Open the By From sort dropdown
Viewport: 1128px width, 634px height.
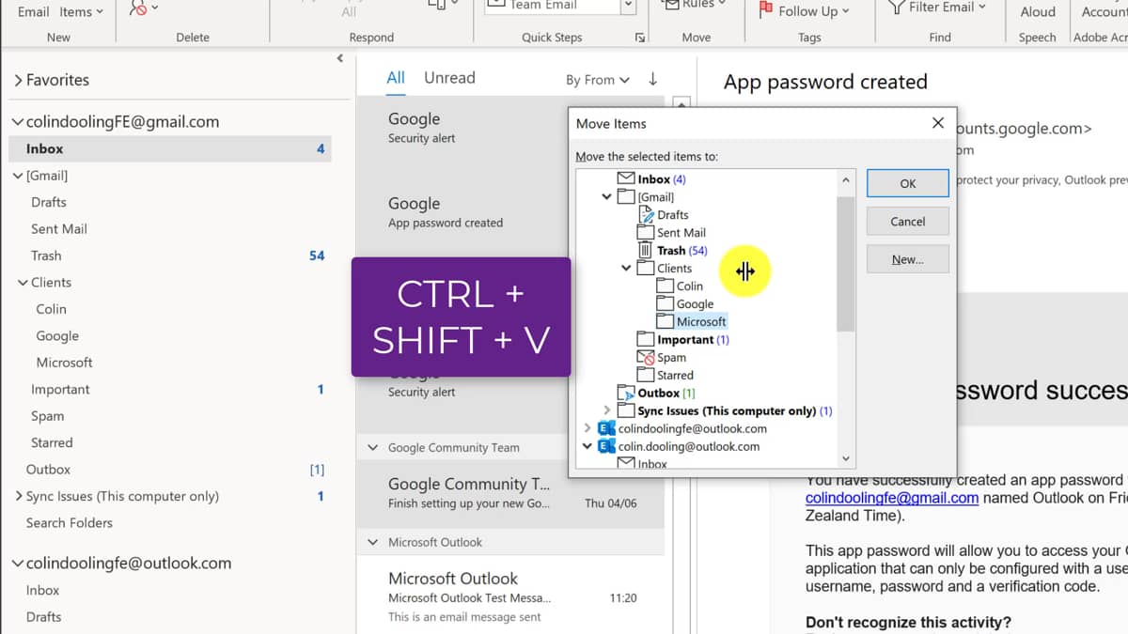click(598, 80)
